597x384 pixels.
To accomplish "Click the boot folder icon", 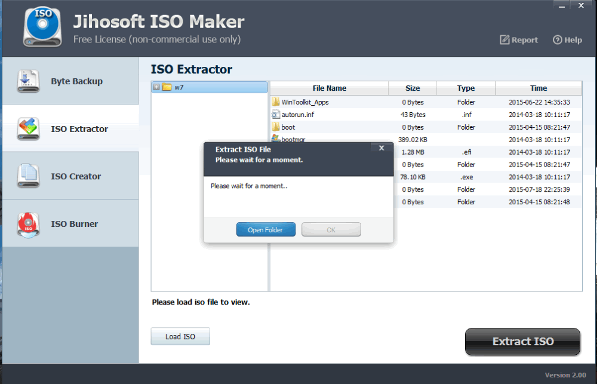I will (x=276, y=127).
